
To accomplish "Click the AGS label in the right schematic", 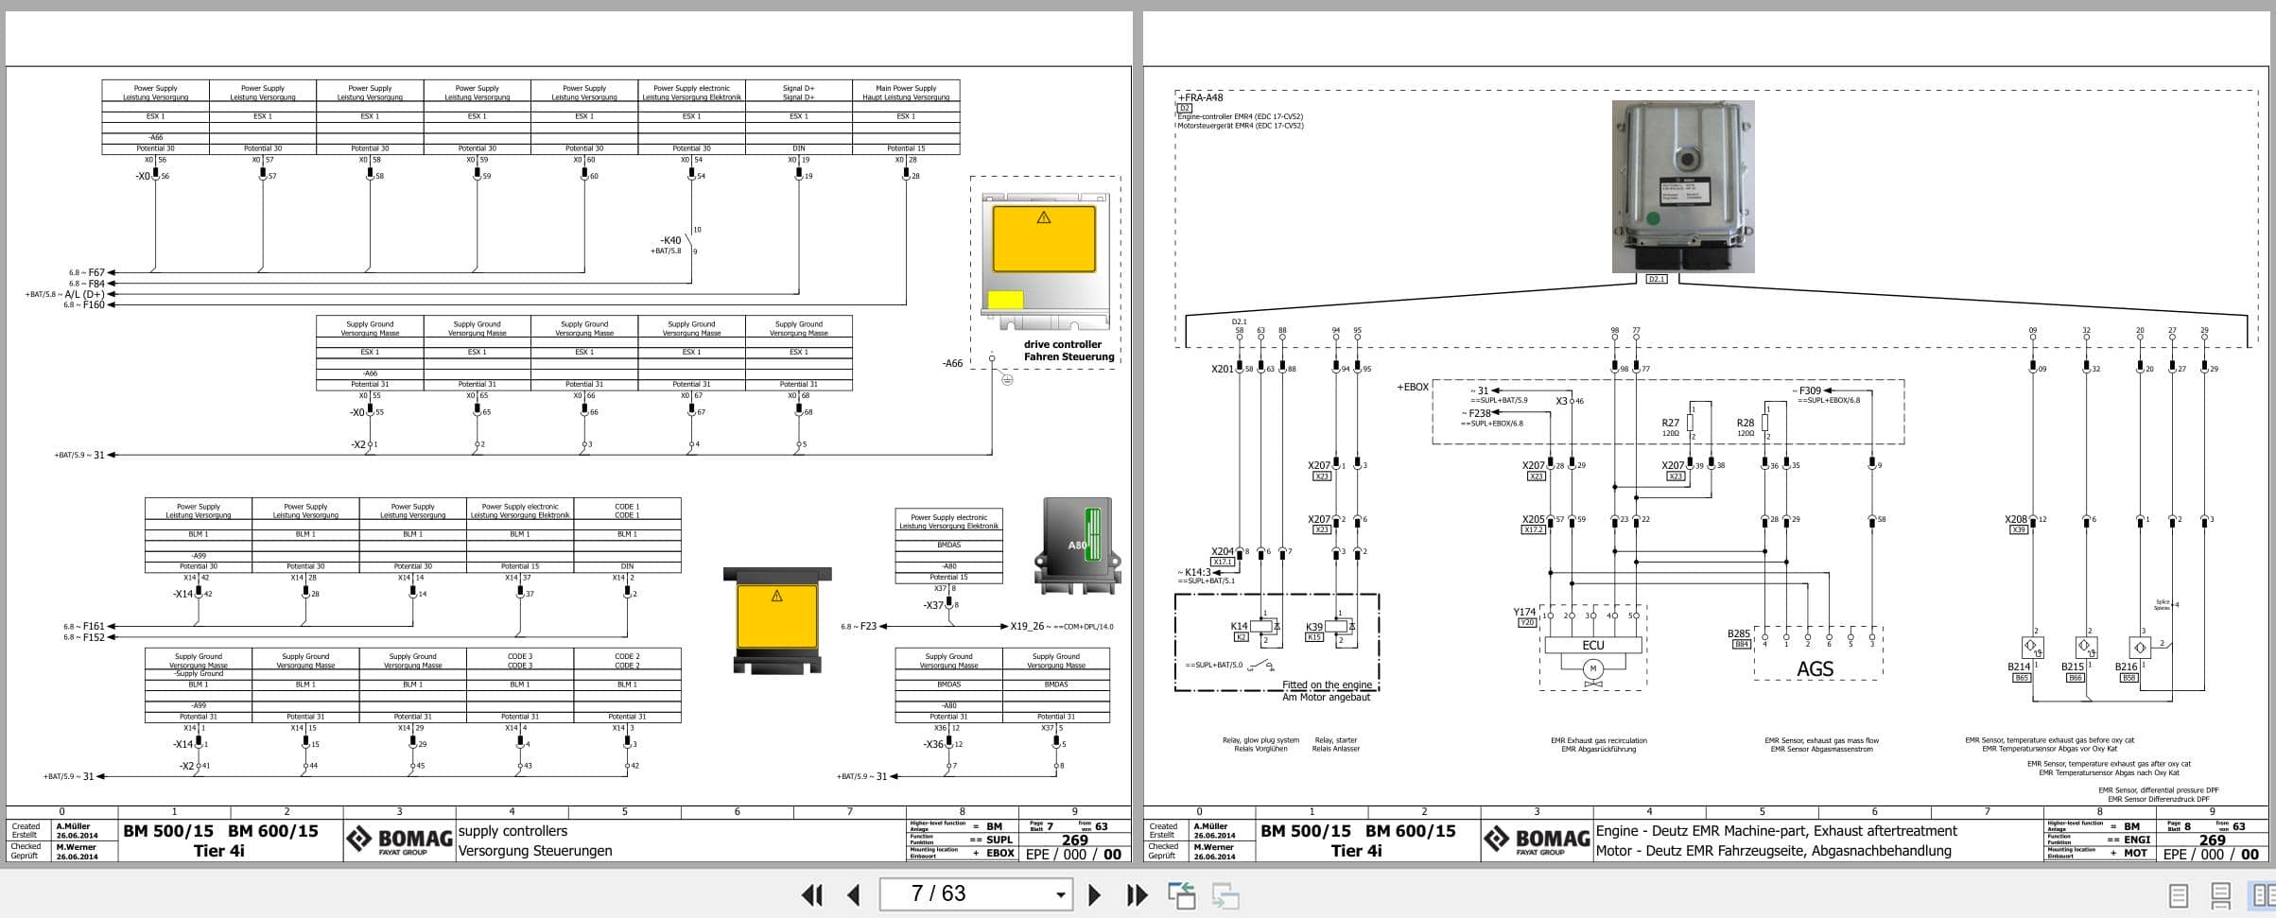I will click(x=1814, y=668).
